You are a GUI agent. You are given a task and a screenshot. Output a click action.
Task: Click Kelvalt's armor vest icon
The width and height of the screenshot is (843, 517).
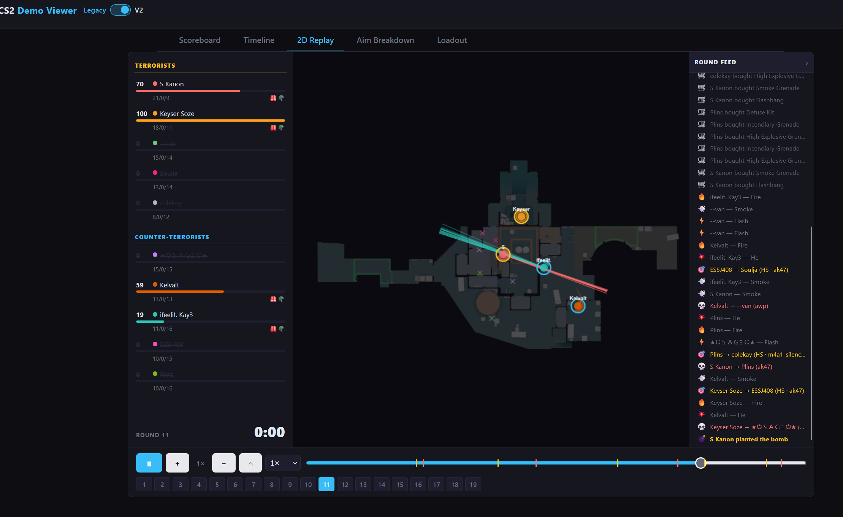[x=273, y=299]
